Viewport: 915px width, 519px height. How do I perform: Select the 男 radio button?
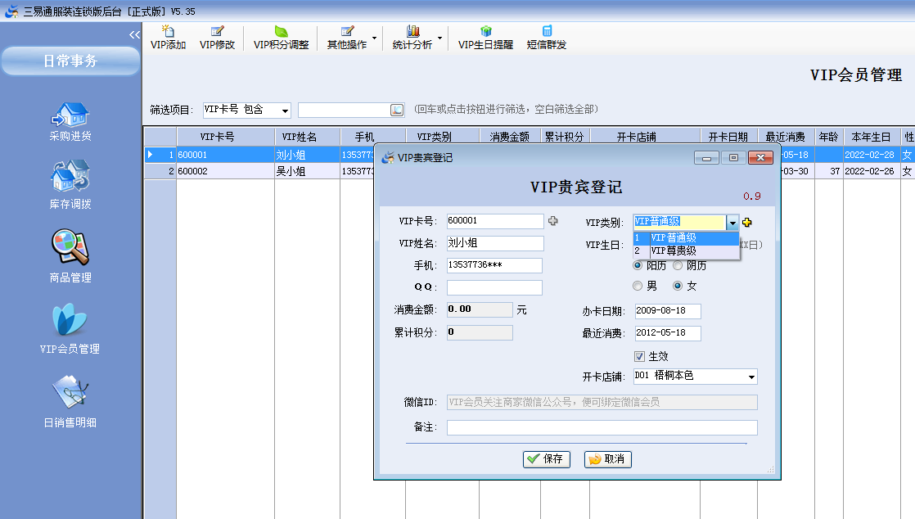click(x=638, y=286)
